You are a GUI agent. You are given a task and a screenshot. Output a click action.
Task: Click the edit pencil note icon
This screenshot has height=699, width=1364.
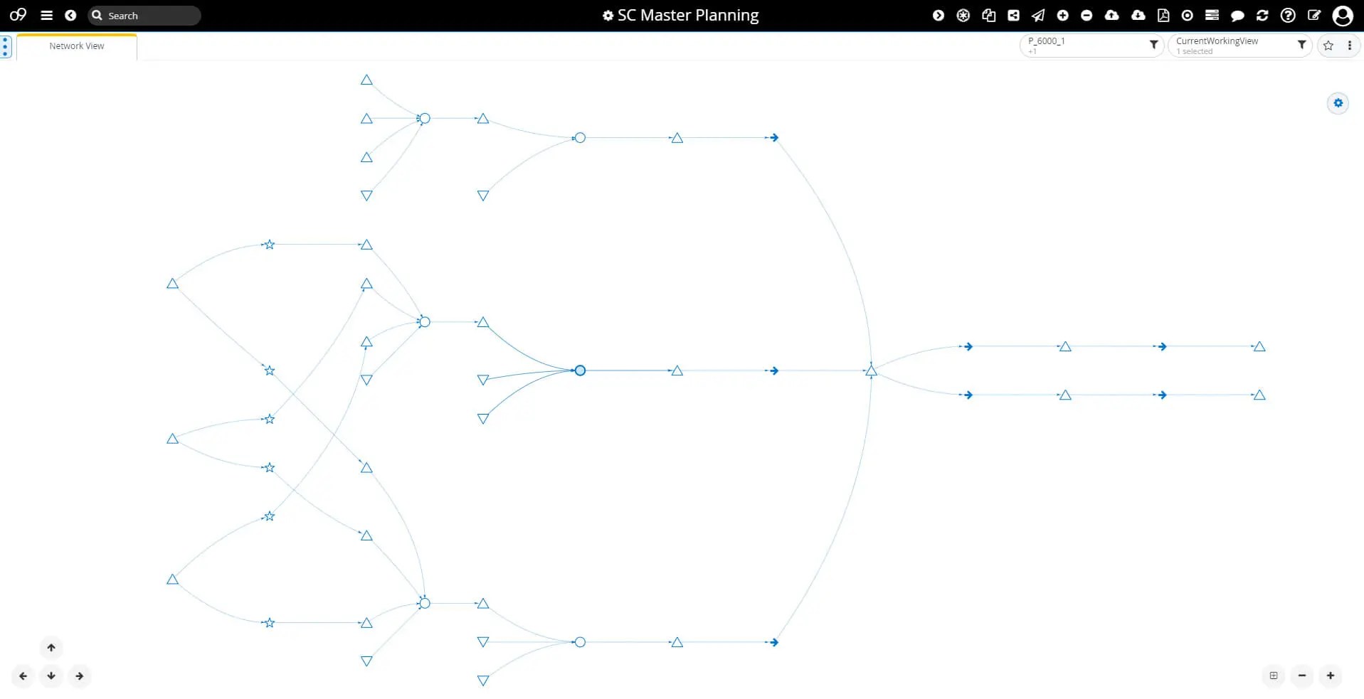click(1314, 15)
